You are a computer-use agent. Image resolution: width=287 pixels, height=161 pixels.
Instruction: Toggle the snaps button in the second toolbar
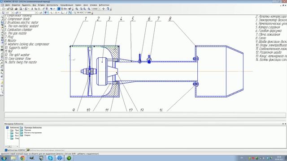(45, 13)
